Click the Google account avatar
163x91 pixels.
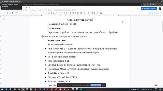[x=160, y=9]
